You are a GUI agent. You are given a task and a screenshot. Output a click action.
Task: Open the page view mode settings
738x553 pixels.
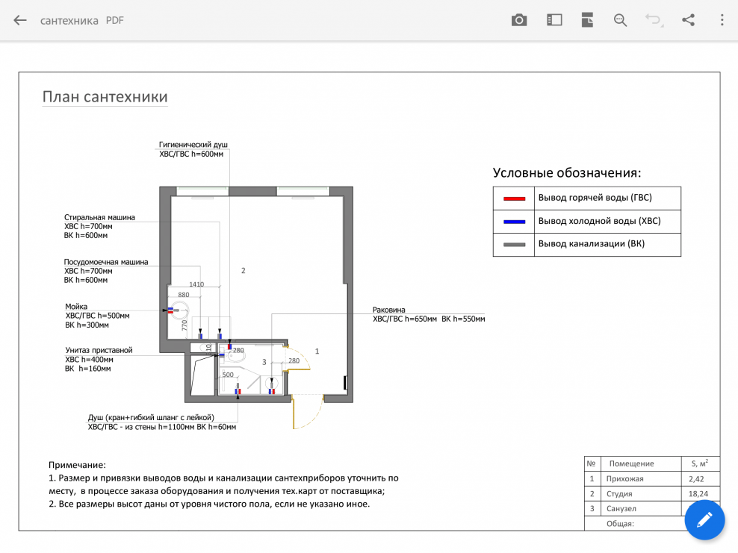pyautogui.click(x=587, y=20)
